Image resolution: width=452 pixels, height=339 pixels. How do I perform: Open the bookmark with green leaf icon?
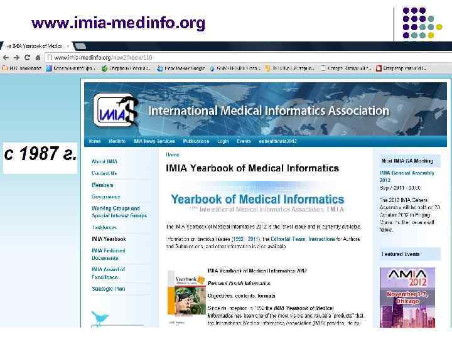point(126,68)
